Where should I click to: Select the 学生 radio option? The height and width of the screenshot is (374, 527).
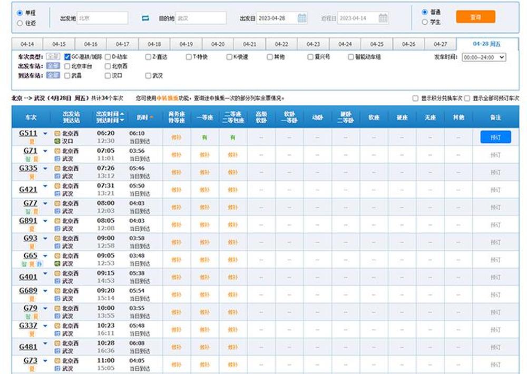(x=425, y=22)
